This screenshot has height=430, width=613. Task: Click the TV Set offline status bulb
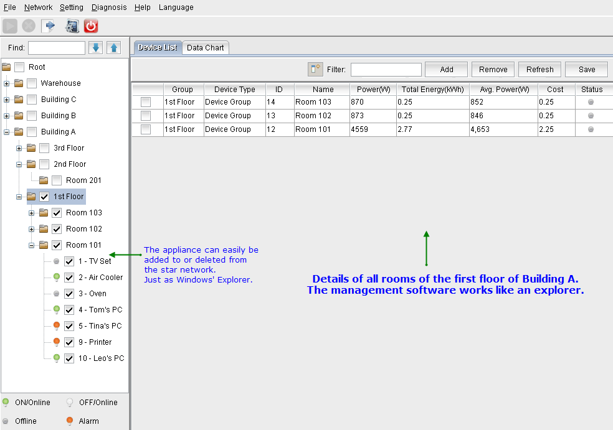click(x=56, y=261)
